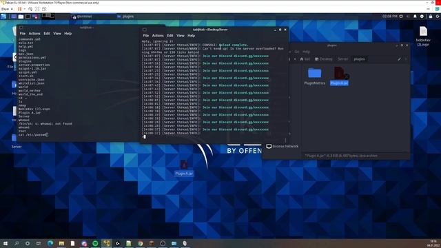This screenshot has height=248, width=441.
Task: Open the Windows Start menu
Action: coord(5,243)
